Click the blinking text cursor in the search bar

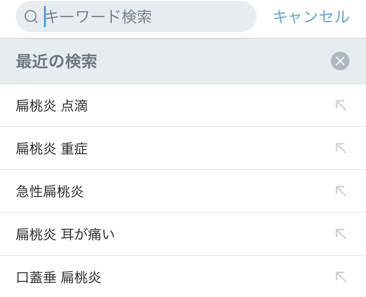click(45, 17)
